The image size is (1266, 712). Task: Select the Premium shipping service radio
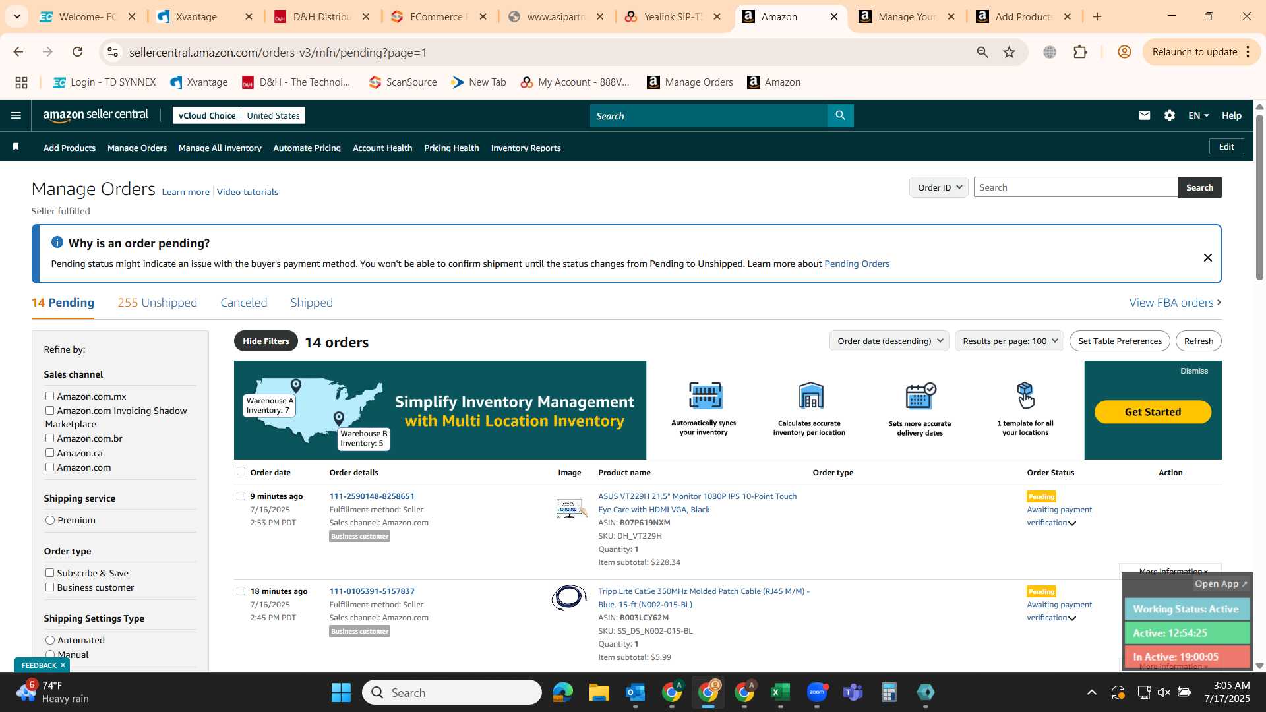[50, 520]
